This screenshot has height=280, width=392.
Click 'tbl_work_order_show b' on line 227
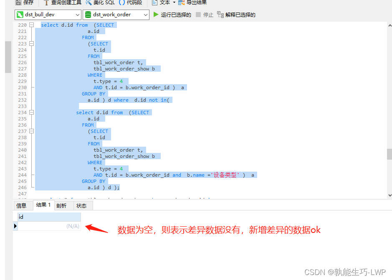(124, 69)
